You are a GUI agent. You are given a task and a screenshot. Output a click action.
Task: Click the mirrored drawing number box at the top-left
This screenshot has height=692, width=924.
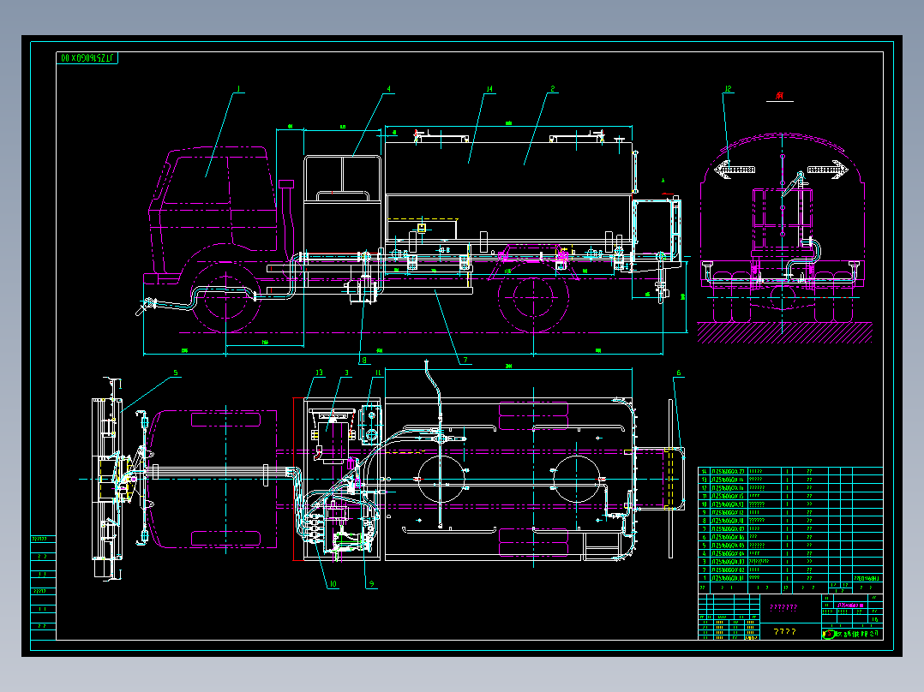coord(87,57)
